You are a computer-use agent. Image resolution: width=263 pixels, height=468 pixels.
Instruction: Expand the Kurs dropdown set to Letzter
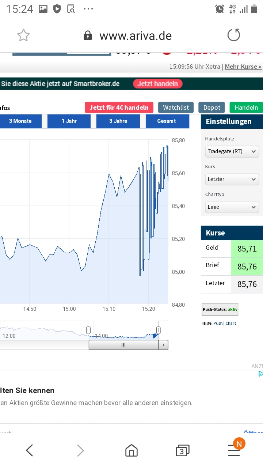coord(232,179)
